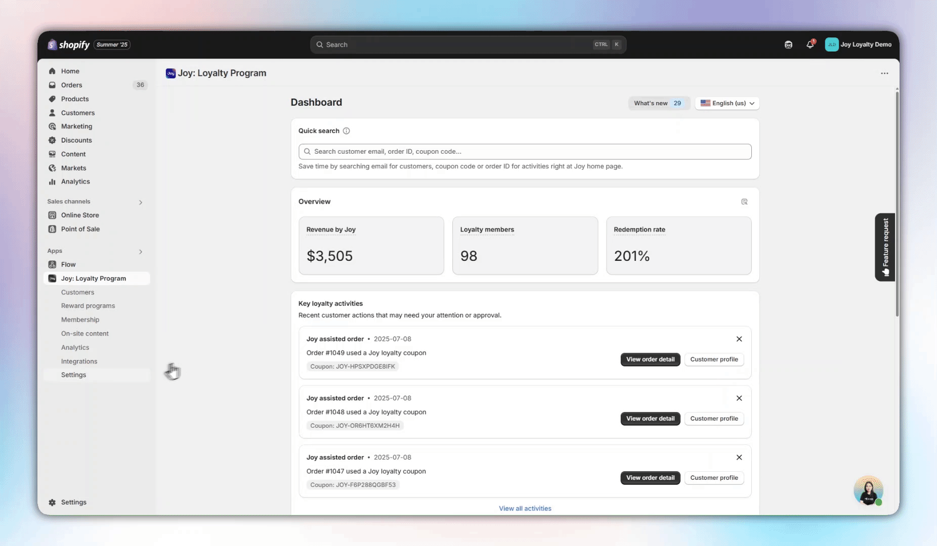
Task: Open the three-dot more actions menu
Action: point(884,73)
